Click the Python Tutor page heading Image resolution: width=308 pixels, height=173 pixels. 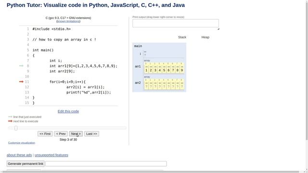(x=96, y=5)
